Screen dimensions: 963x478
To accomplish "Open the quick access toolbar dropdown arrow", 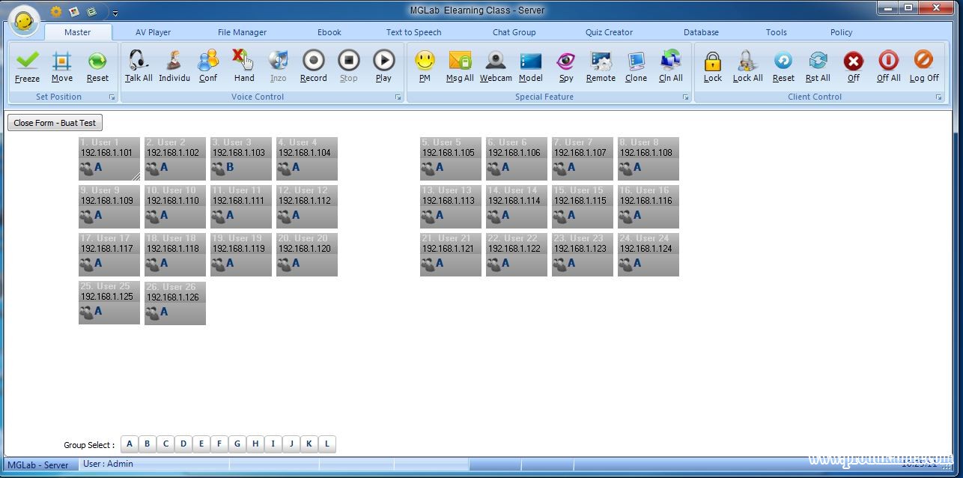I will 115,13.
